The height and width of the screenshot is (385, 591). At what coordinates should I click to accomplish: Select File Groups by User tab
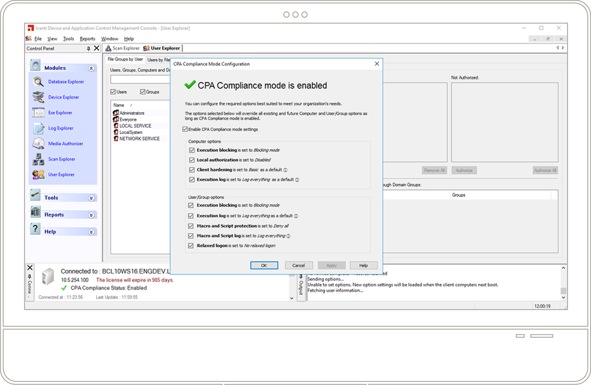(x=125, y=59)
